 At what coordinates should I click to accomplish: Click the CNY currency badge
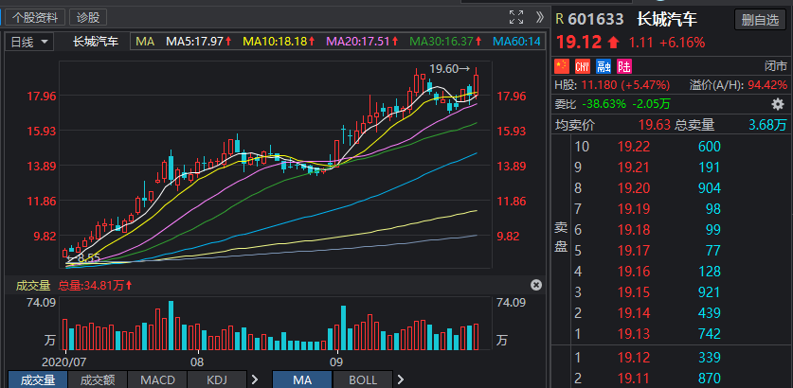tap(583, 65)
